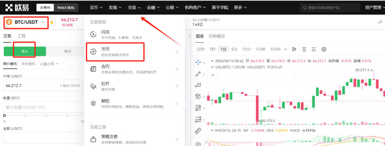
Task: Click the 策略交易 robot icon
Action: pos(94,139)
